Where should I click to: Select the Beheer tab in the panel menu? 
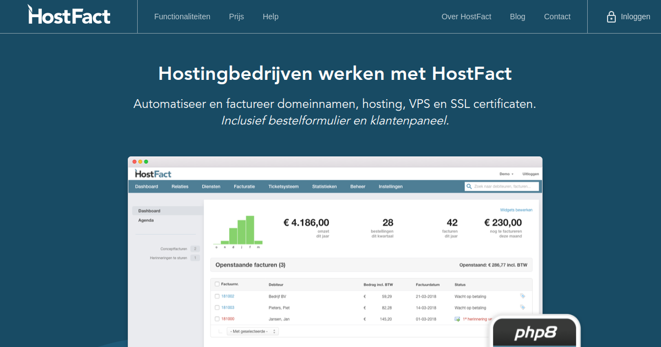[357, 187]
